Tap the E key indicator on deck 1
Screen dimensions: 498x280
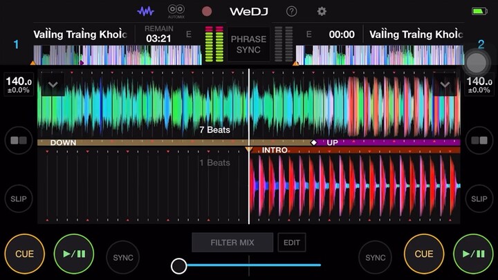pos(189,35)
